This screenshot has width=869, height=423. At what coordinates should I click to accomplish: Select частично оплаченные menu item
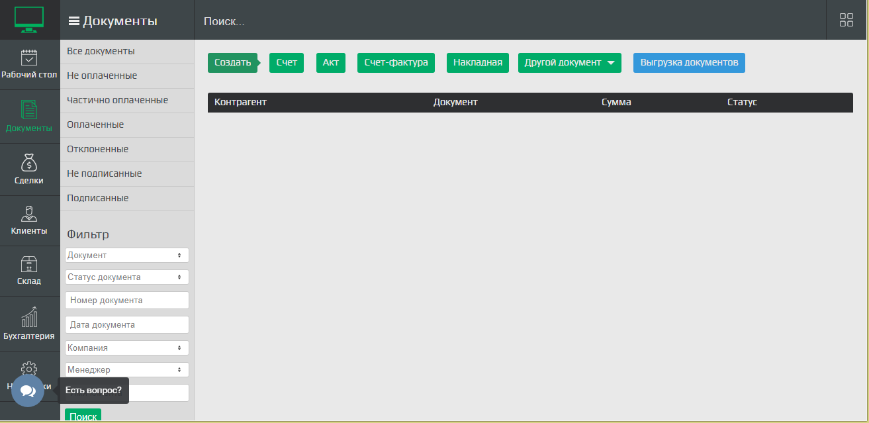point(127,101)
